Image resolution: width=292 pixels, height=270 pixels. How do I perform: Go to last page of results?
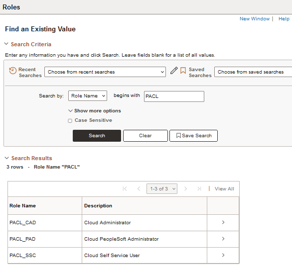[x=199, y=189]
